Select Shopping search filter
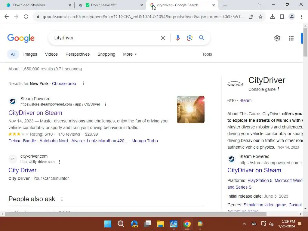 [x=106, y=54]
